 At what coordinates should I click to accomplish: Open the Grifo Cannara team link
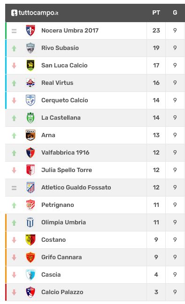pyautogui.click(x=62, y=257)
